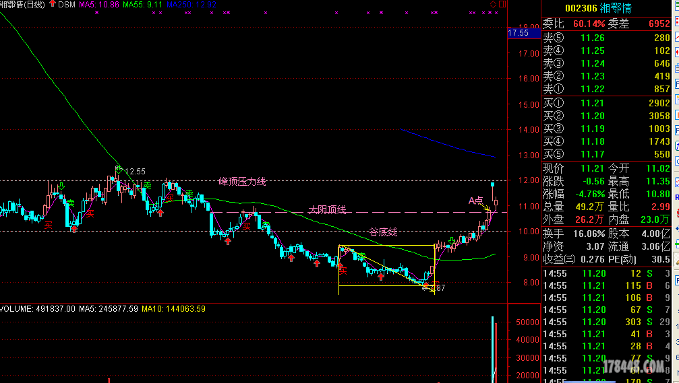Click the 谷底线 annotation label
679x383 pixels.
point(383,232)
